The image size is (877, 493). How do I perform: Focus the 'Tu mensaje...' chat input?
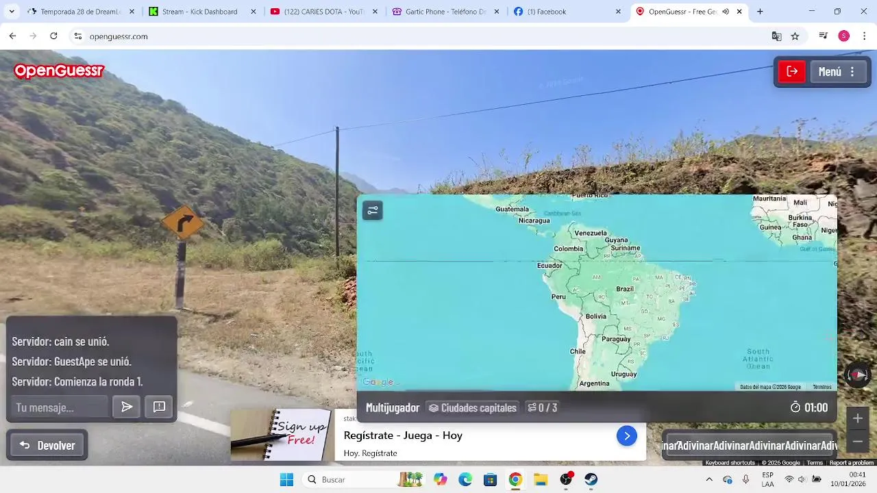point(59,407)
